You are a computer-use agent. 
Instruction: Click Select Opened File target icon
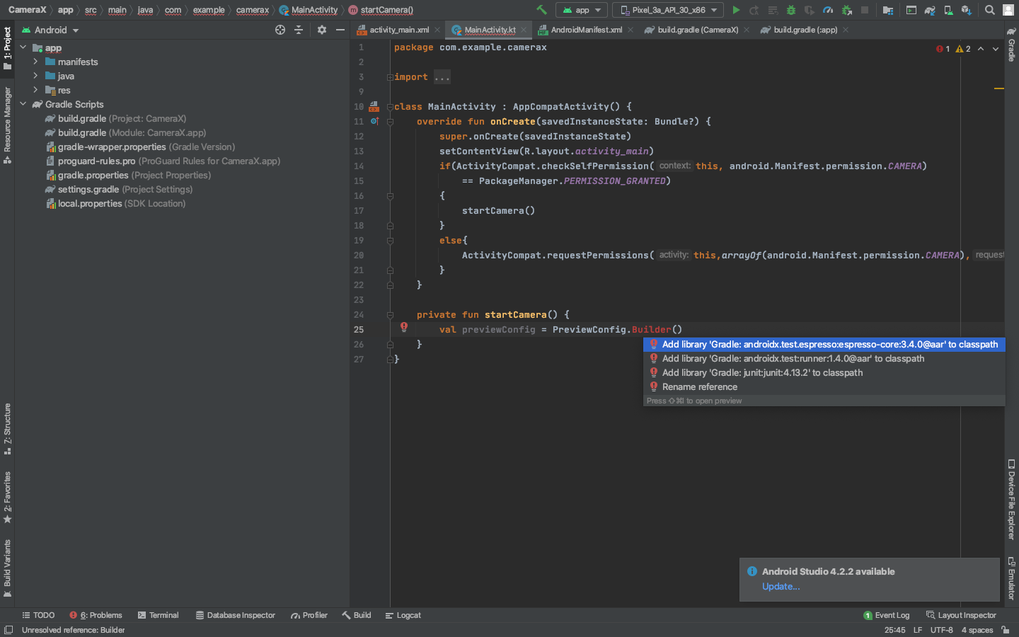click(x=280, y=30)
